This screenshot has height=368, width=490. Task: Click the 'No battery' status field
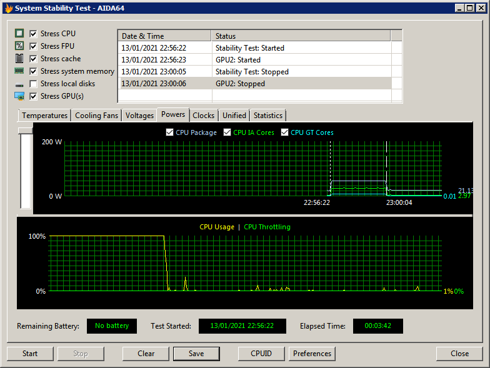[112, 326]
